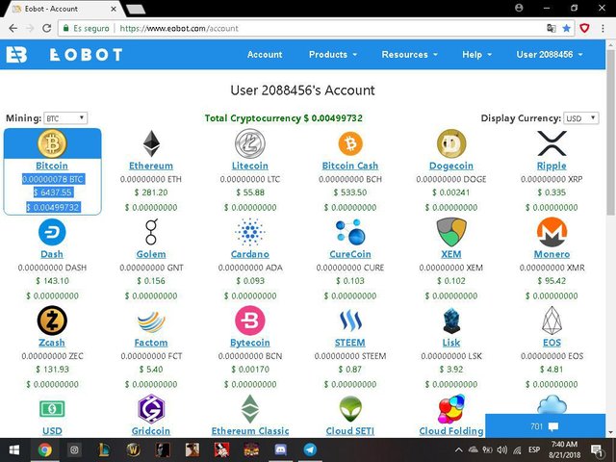This screenshot has width=616, height=462.
Task: Click the Cardano dotted icon
Action: pos(250,232)
